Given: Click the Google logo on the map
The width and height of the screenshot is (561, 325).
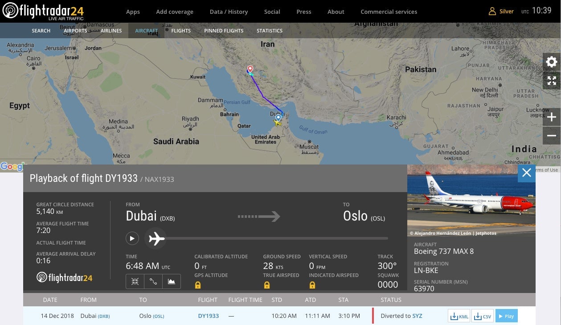Looking at the screenshot, I should click(11, 167).
